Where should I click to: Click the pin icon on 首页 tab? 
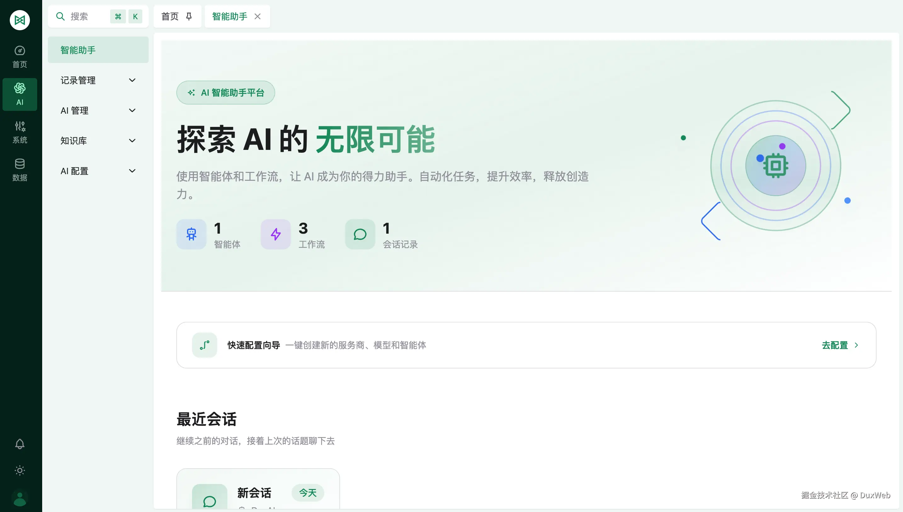pyautogui.click(x=189, y=16)
